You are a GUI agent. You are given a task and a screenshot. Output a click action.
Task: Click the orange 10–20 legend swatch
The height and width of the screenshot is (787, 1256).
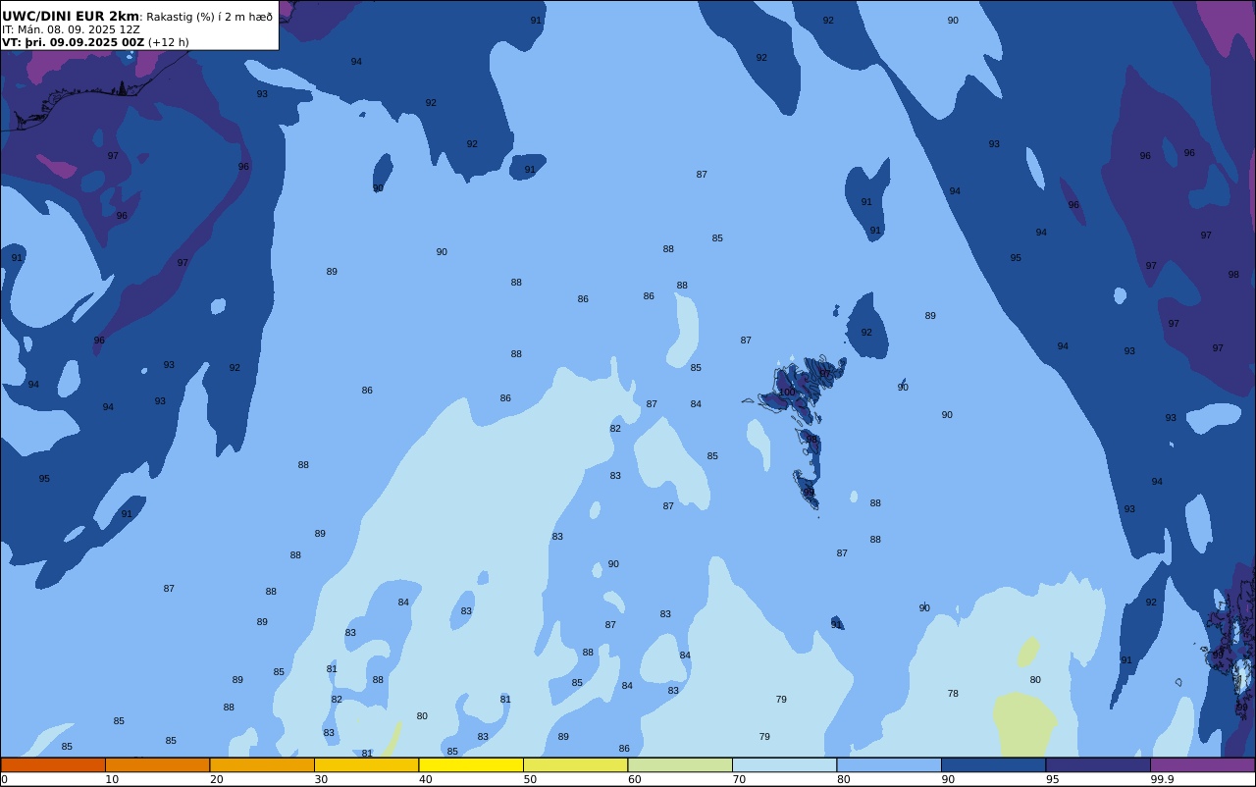[x=157, y=764]
